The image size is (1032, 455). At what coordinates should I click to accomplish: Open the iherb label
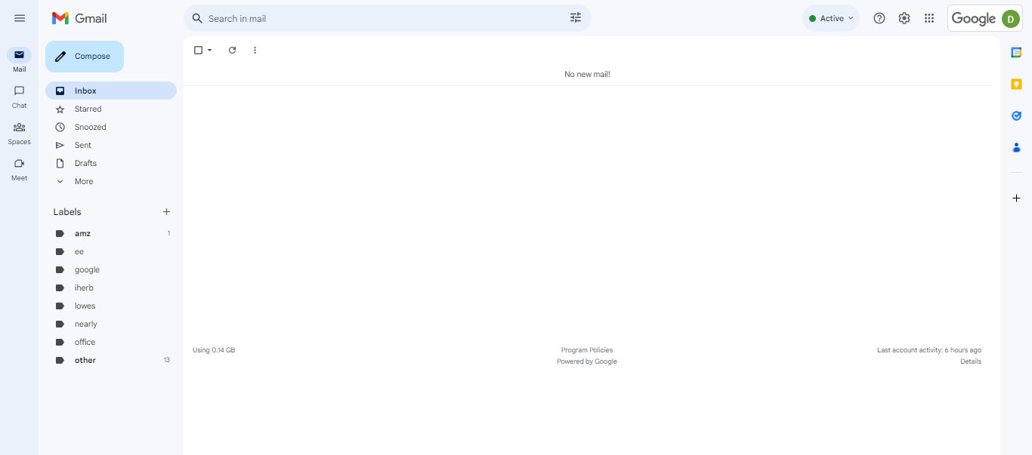pyautogui.click(x=111, y=288)
